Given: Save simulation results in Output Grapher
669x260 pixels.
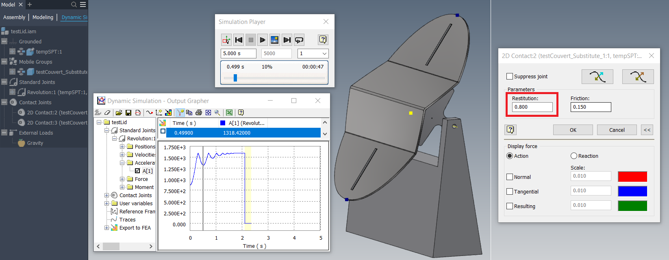Looking at the screenshot, I should [128, 112].
